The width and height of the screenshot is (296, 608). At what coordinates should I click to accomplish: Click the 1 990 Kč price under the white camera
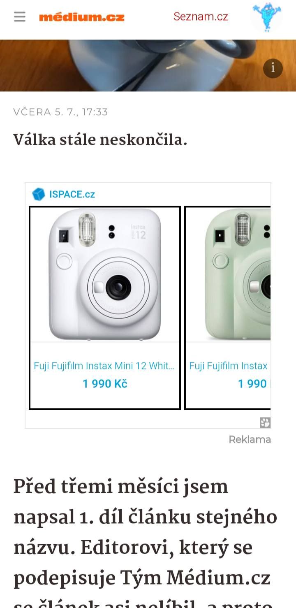pyautogui.click(x=105, y=384)
